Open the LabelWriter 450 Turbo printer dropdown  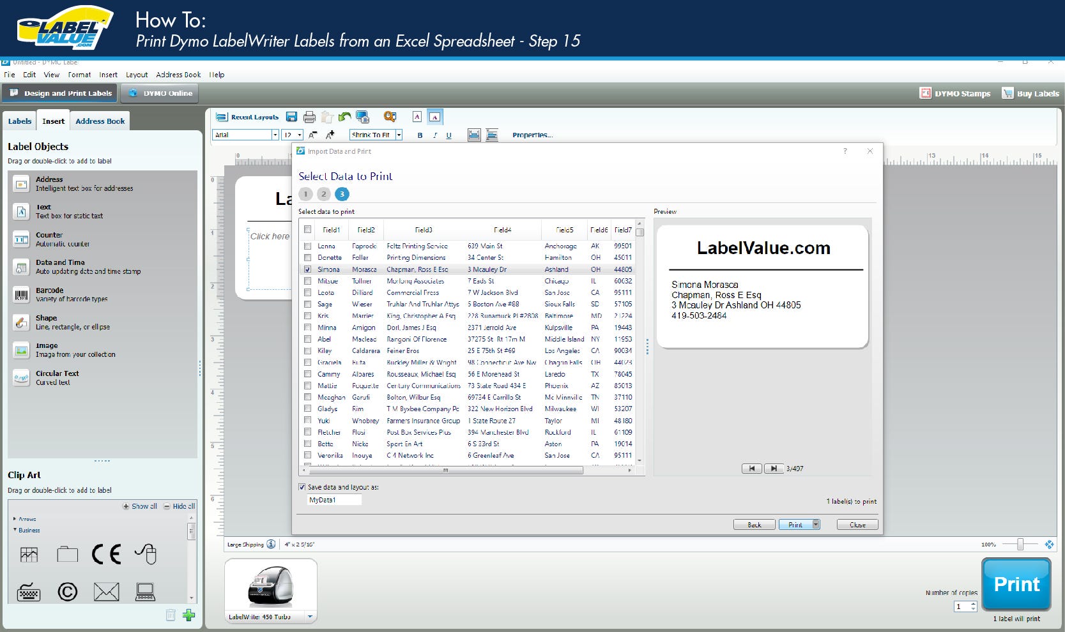[x=310, y=617]
